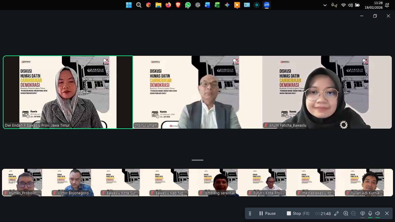This screenshot has width=395, height=222.
Task: Click the recorder zoom out magnifier
Action: pyautogui.click(x=353, y=213)
